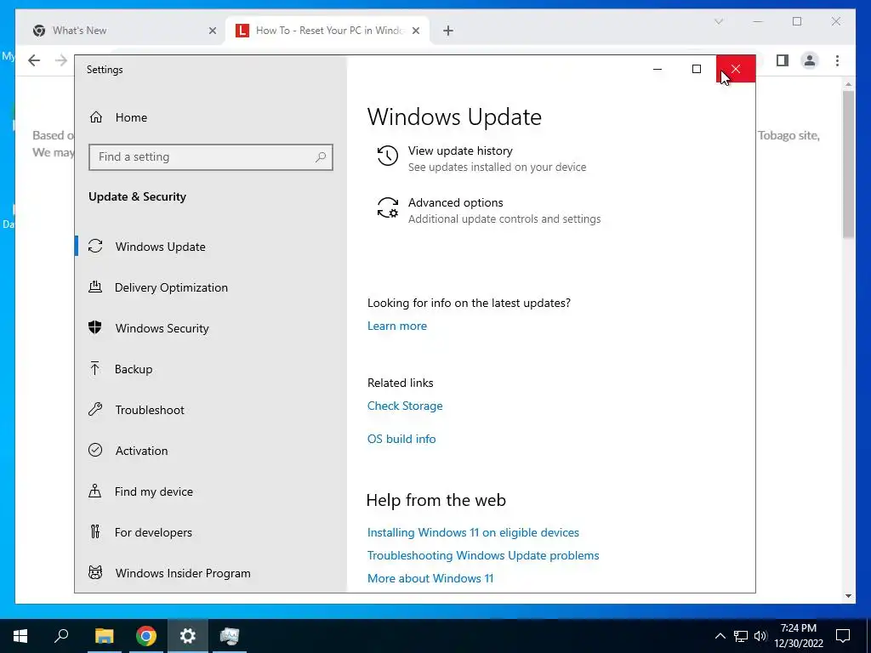The height and width of the screenshot is (653, 871).
Task: Open the Action Center notifications
Action: point(843,636)
